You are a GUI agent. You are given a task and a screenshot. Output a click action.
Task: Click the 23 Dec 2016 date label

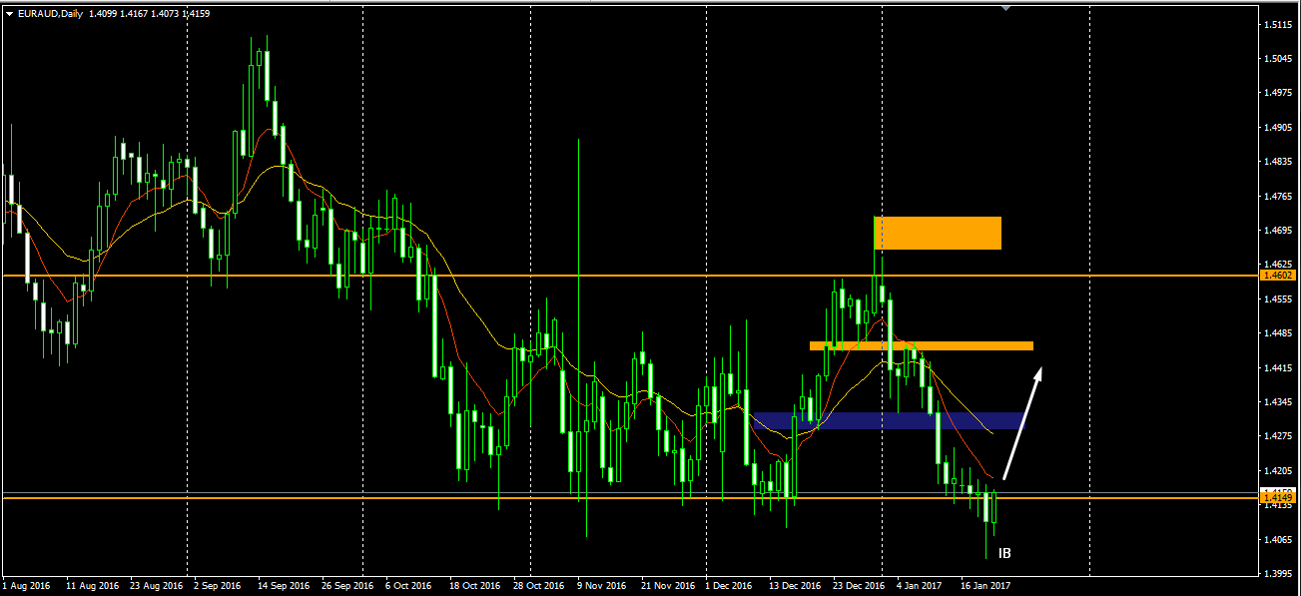[x=859, y=586]
